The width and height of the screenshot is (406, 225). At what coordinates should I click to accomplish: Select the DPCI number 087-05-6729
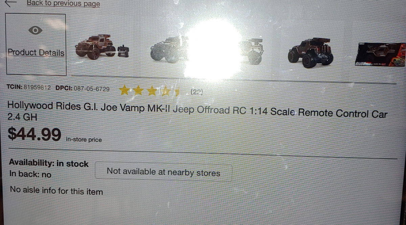91,89
